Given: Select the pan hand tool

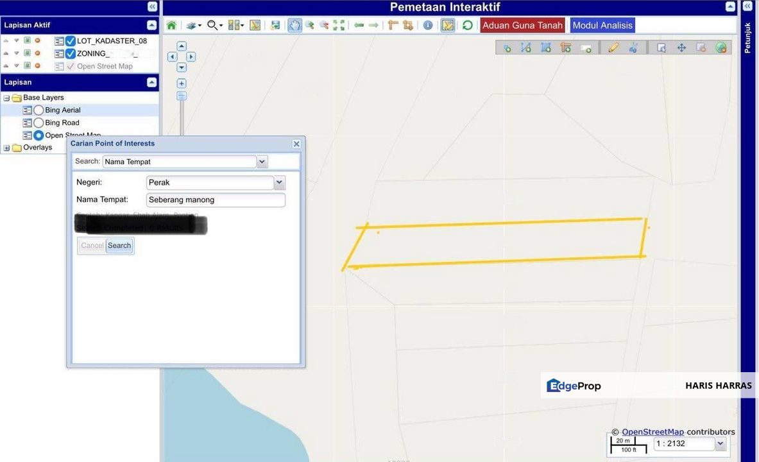Looking at the screenshot, I should (294, 25).
